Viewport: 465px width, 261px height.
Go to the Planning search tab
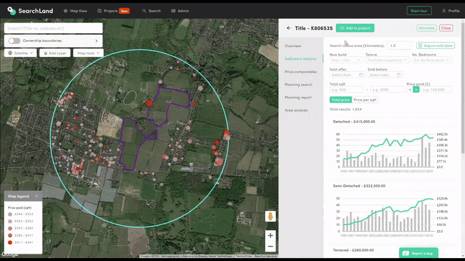[x=298, y=85]
